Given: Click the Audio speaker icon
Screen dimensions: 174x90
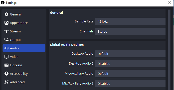Looking at the screenshot, I should [x=6, y=48].
